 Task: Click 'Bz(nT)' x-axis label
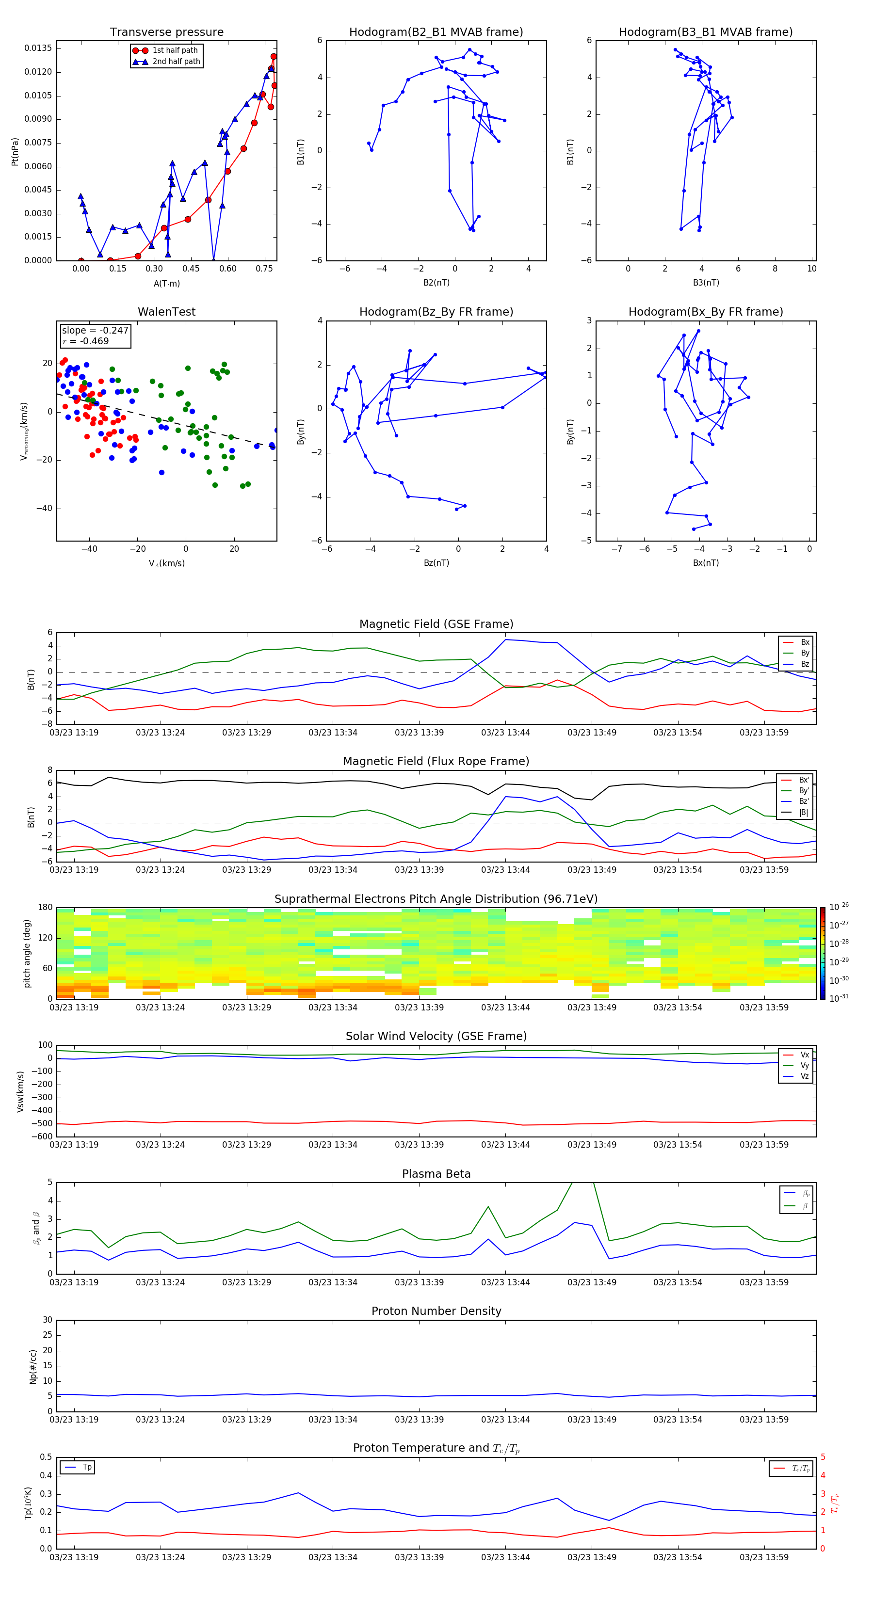pos(436,563)
